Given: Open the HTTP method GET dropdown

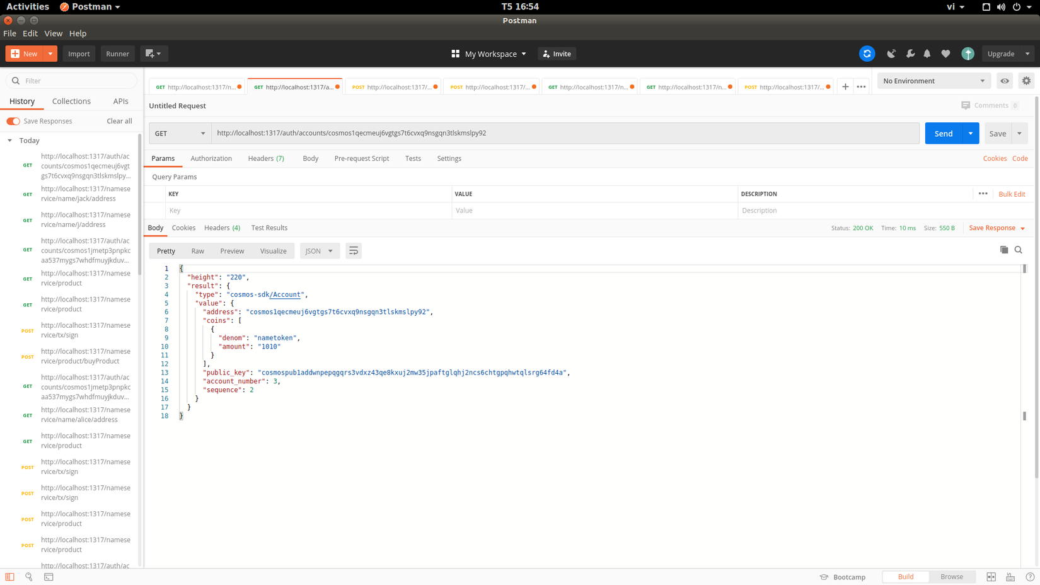Looking at the screenshot, I should 180,133.
